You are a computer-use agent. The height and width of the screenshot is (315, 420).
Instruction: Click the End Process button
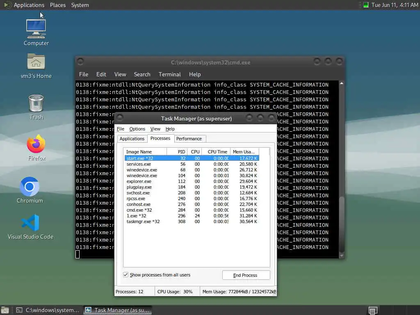click(x=246, y=275)
